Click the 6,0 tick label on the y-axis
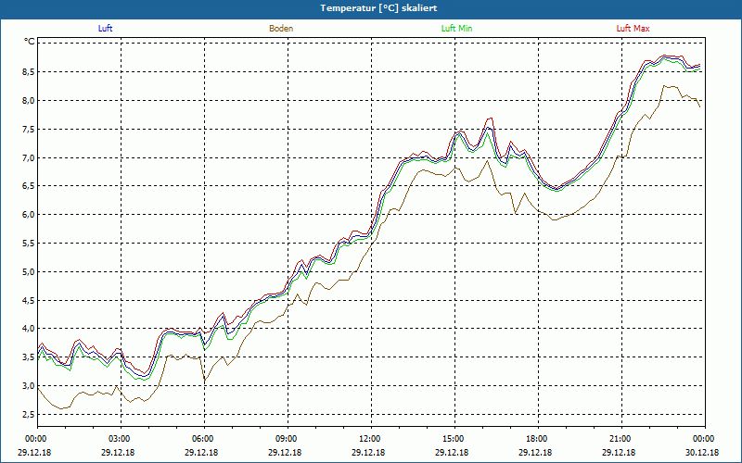 (28, 215)
